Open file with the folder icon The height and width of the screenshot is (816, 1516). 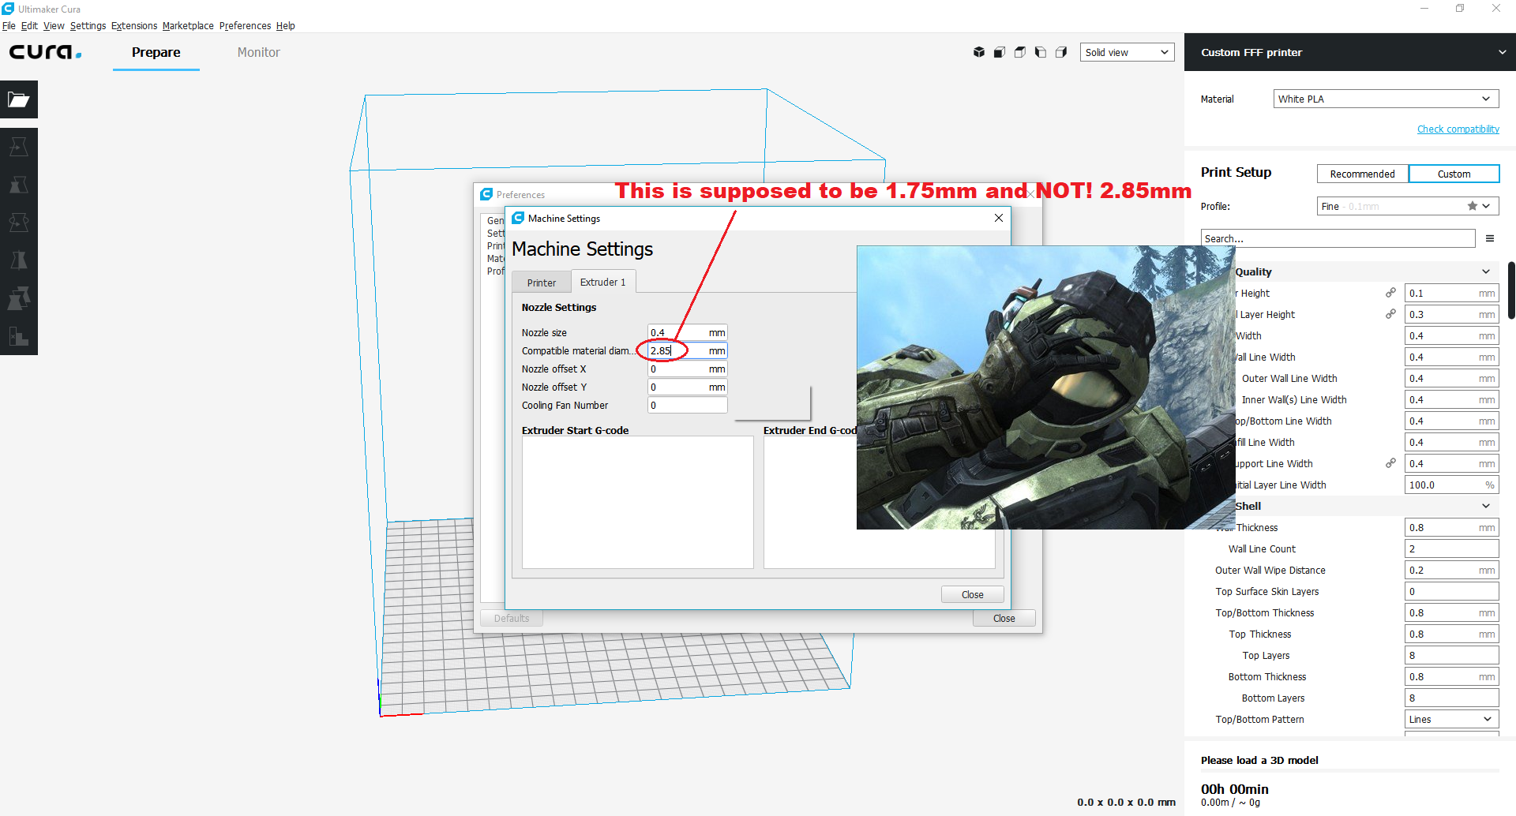tap(19, 99)
